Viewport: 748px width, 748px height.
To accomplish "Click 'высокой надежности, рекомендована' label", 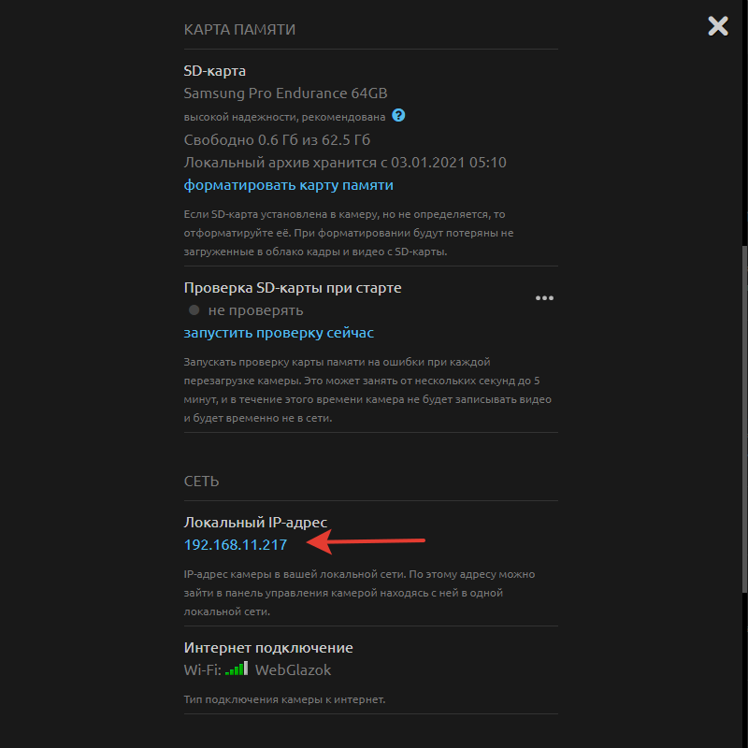I will [x=283, y=117].
